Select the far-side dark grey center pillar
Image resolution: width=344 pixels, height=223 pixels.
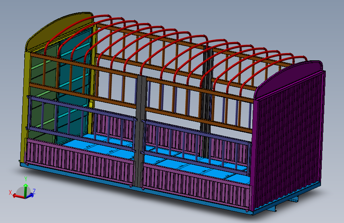point(206,102)
